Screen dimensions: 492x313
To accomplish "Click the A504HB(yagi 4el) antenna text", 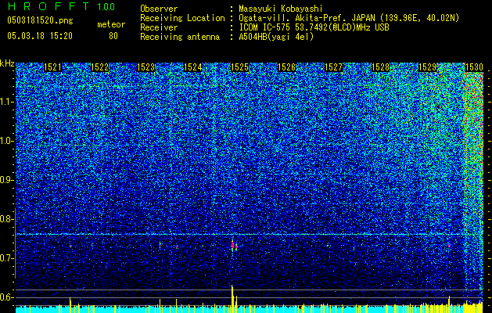I will click(276, 37).
